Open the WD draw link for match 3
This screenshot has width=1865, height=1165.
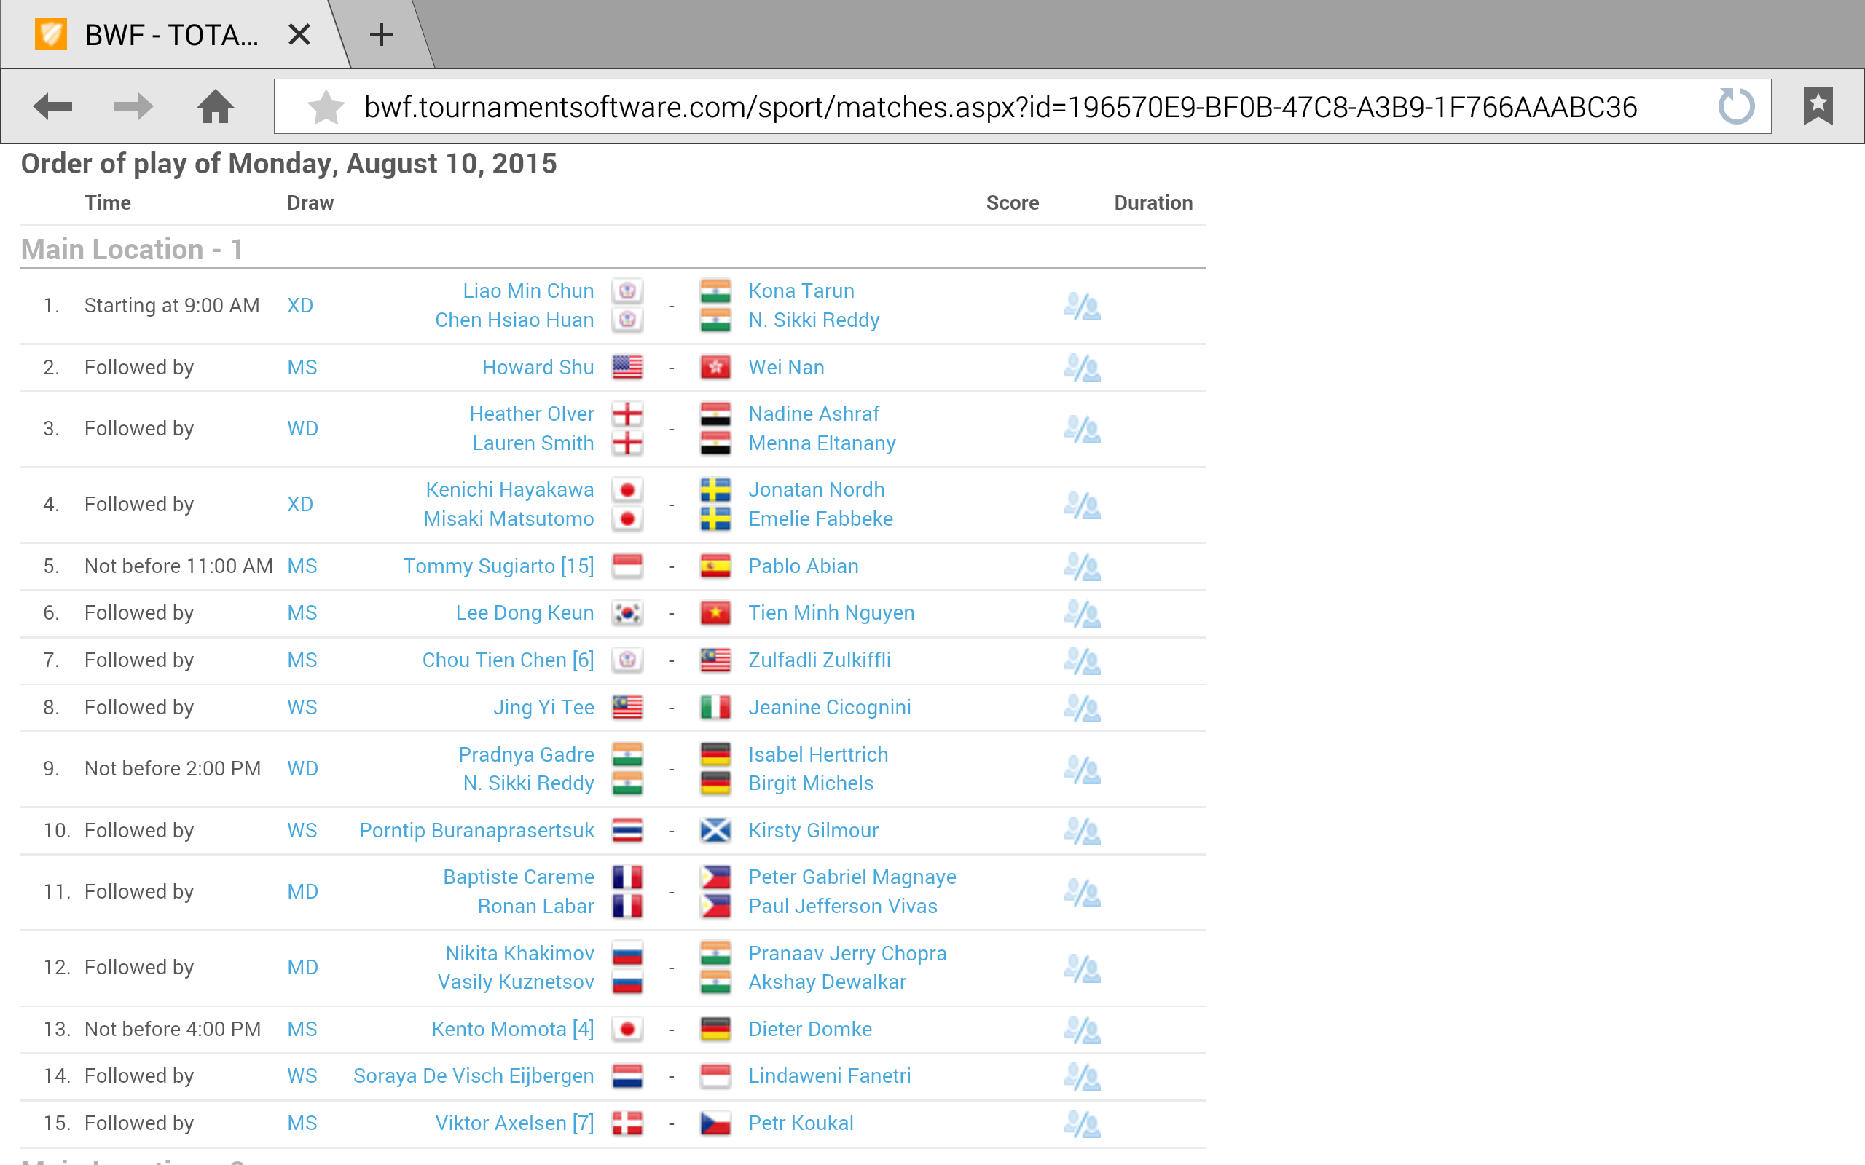pyautogui.click(x=302, y=428)
